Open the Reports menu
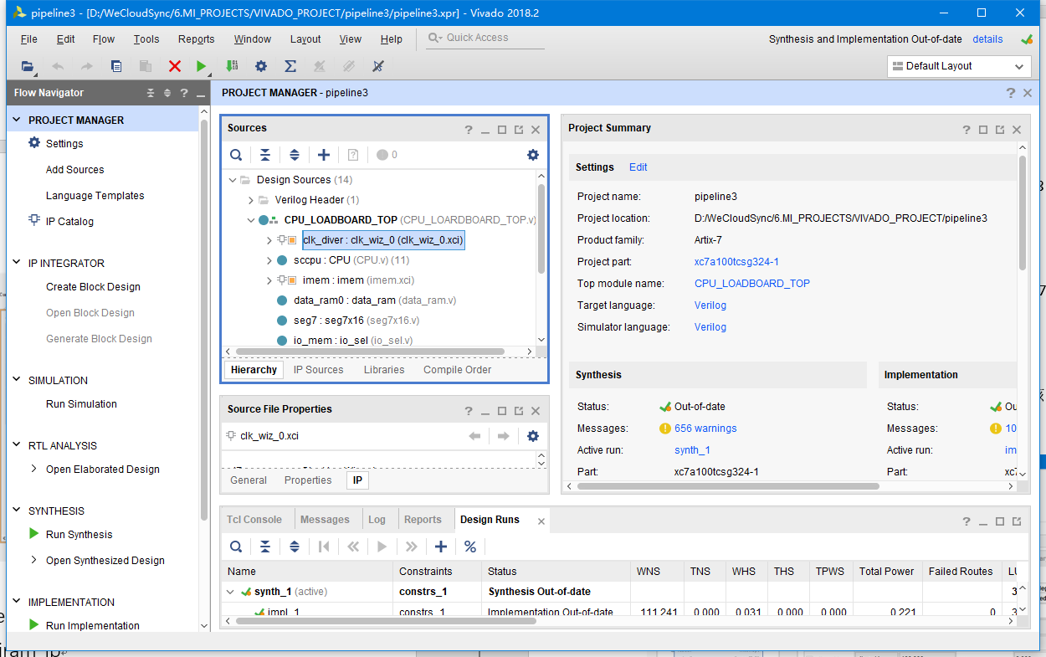 (197, 39)
